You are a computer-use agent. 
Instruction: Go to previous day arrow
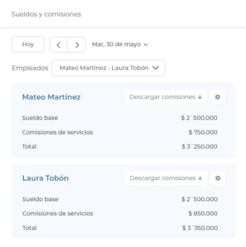tap(59, 45)
